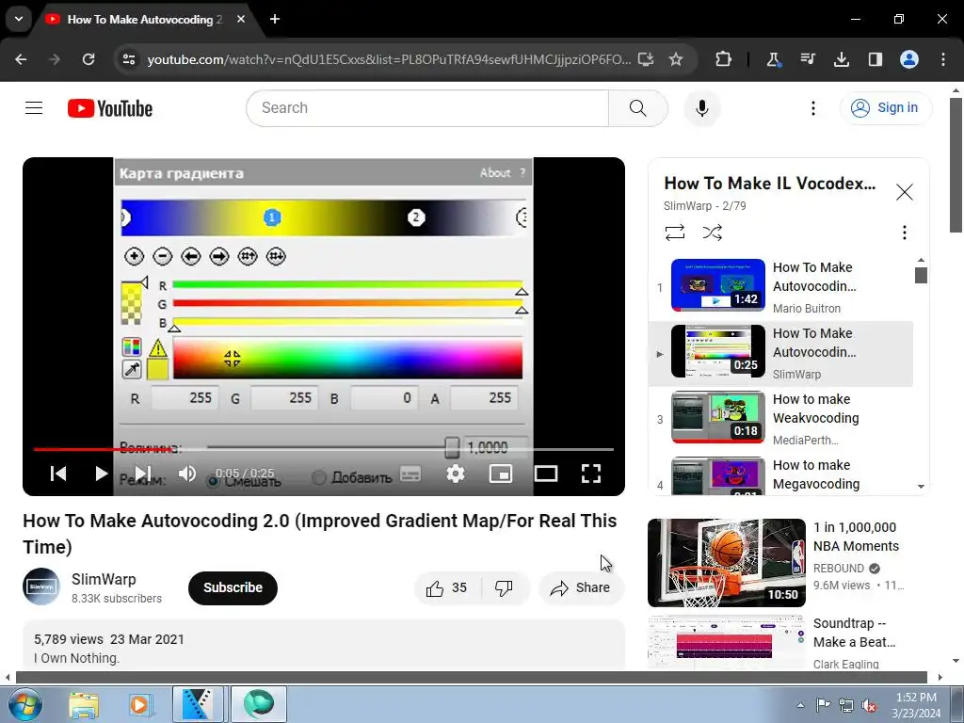Select How to make Megavocoding video

[x=780, y=474]
